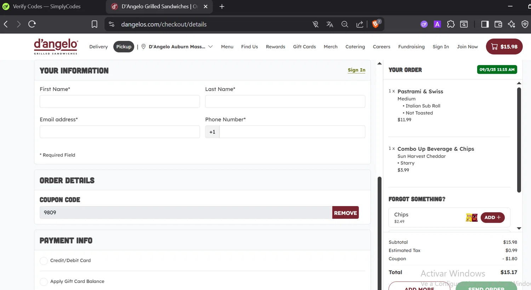Expand D'Angelo Auburn Mass location dropdown
The height and width of the screenshot is (290, 531).
coord(181,46)
